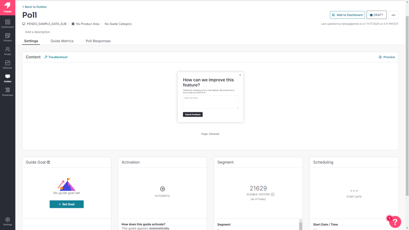Click the poll's feedback text field

pyautogui.click(x=210, y=102)
